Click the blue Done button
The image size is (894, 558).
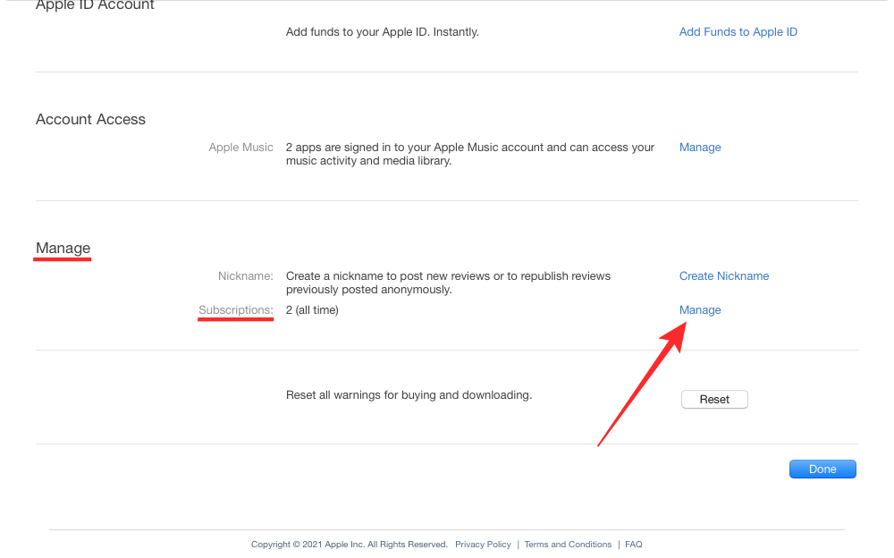pyautogui.click(x=822, y=469)
